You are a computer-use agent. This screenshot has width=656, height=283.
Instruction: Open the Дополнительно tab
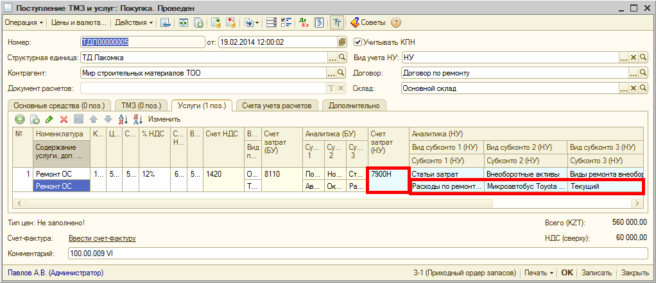click(x=353, y=105)
